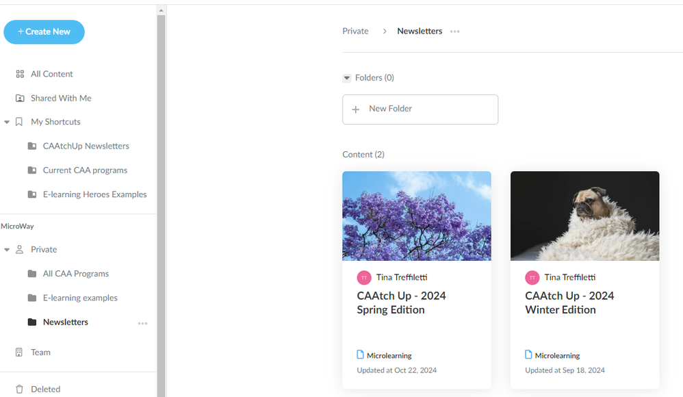Click the CAAtchUp Newsletters shortcut folder icon

coord(32,146)
